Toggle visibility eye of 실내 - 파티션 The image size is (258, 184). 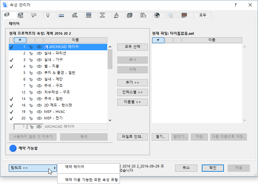point(39,54)
